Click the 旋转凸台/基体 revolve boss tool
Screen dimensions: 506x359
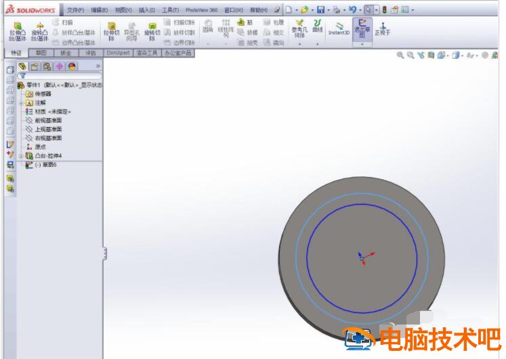40,32
